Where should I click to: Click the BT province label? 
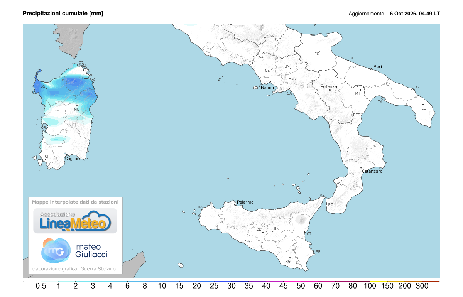click(x=351, y=58)
